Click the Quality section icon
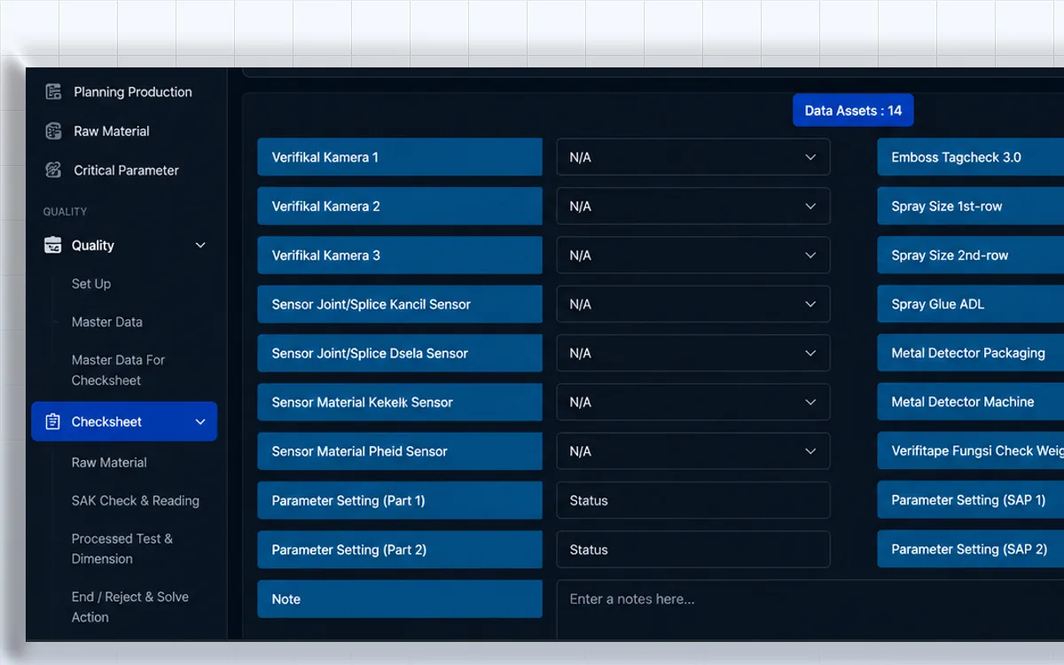The height and width of the screenshot is (665, 1064). pos(53,246)
